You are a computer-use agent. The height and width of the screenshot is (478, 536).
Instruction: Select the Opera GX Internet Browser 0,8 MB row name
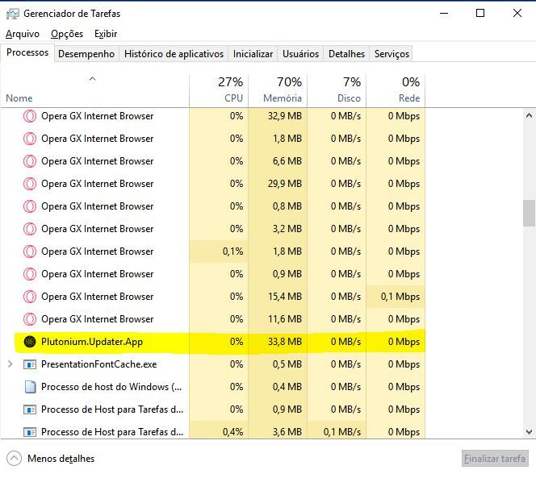98,206
